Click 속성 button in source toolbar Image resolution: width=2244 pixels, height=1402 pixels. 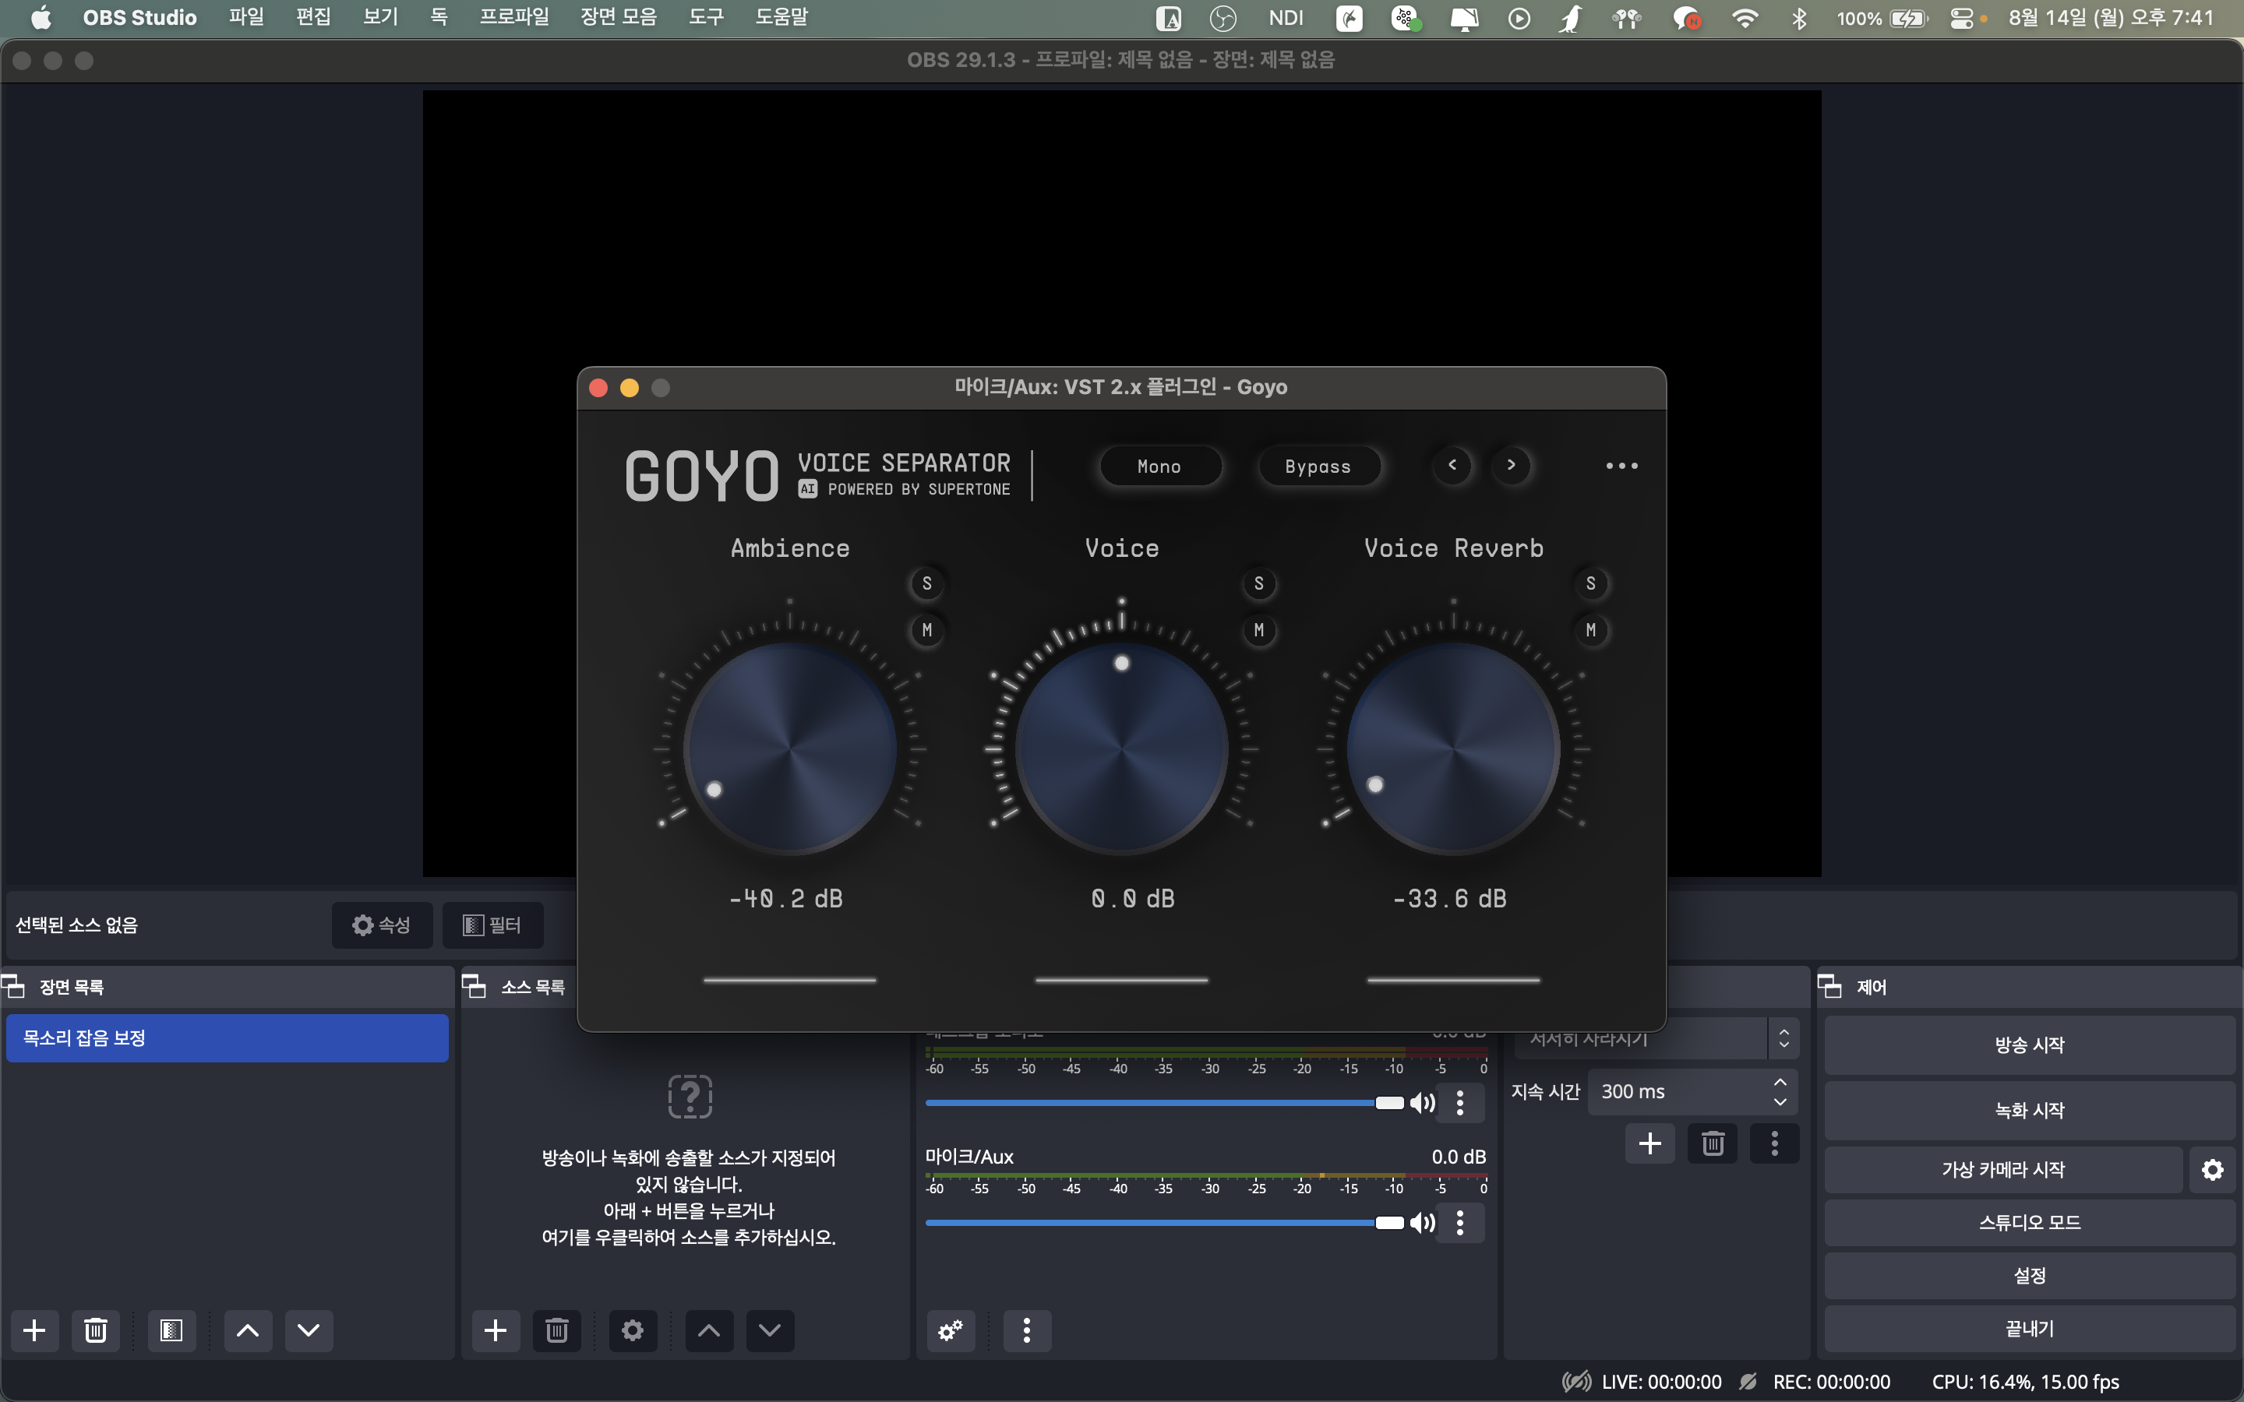pos(382,925)
